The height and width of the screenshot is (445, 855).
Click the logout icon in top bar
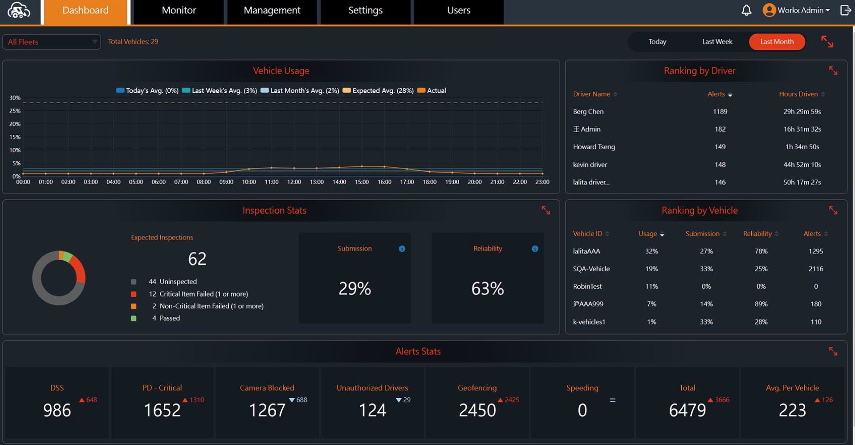click(x=845, y=10)
